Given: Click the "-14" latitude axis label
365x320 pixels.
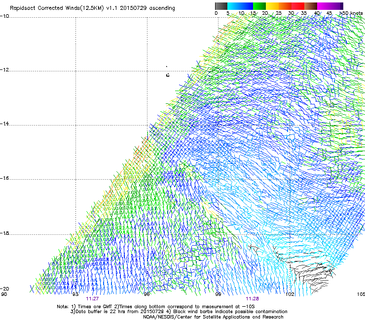Looking at the screenshot, I should [x=4, y=124].
